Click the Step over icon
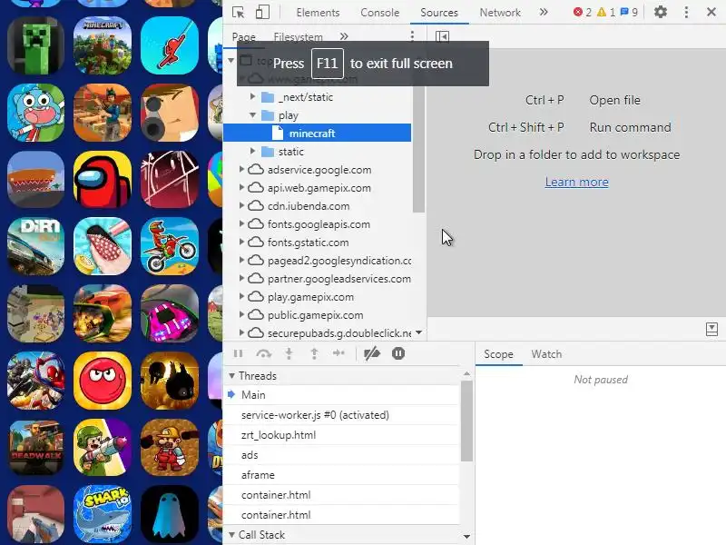The image size is (726, 545). tap(264, 353)
